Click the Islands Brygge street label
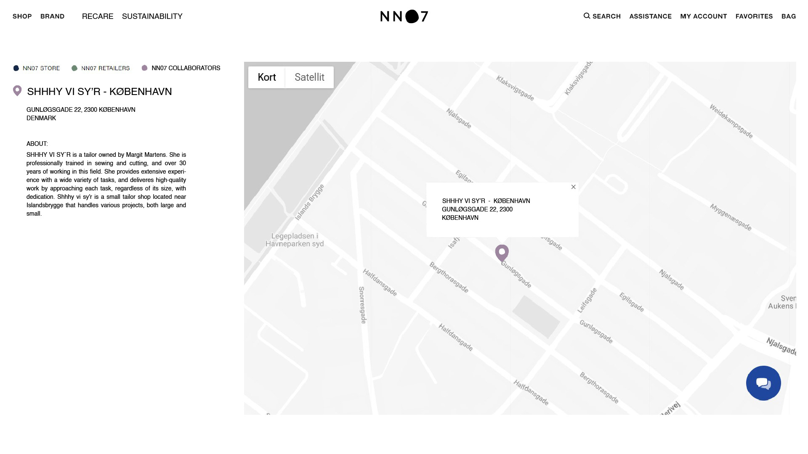This screenshot has height=454, width=808. 310,202
